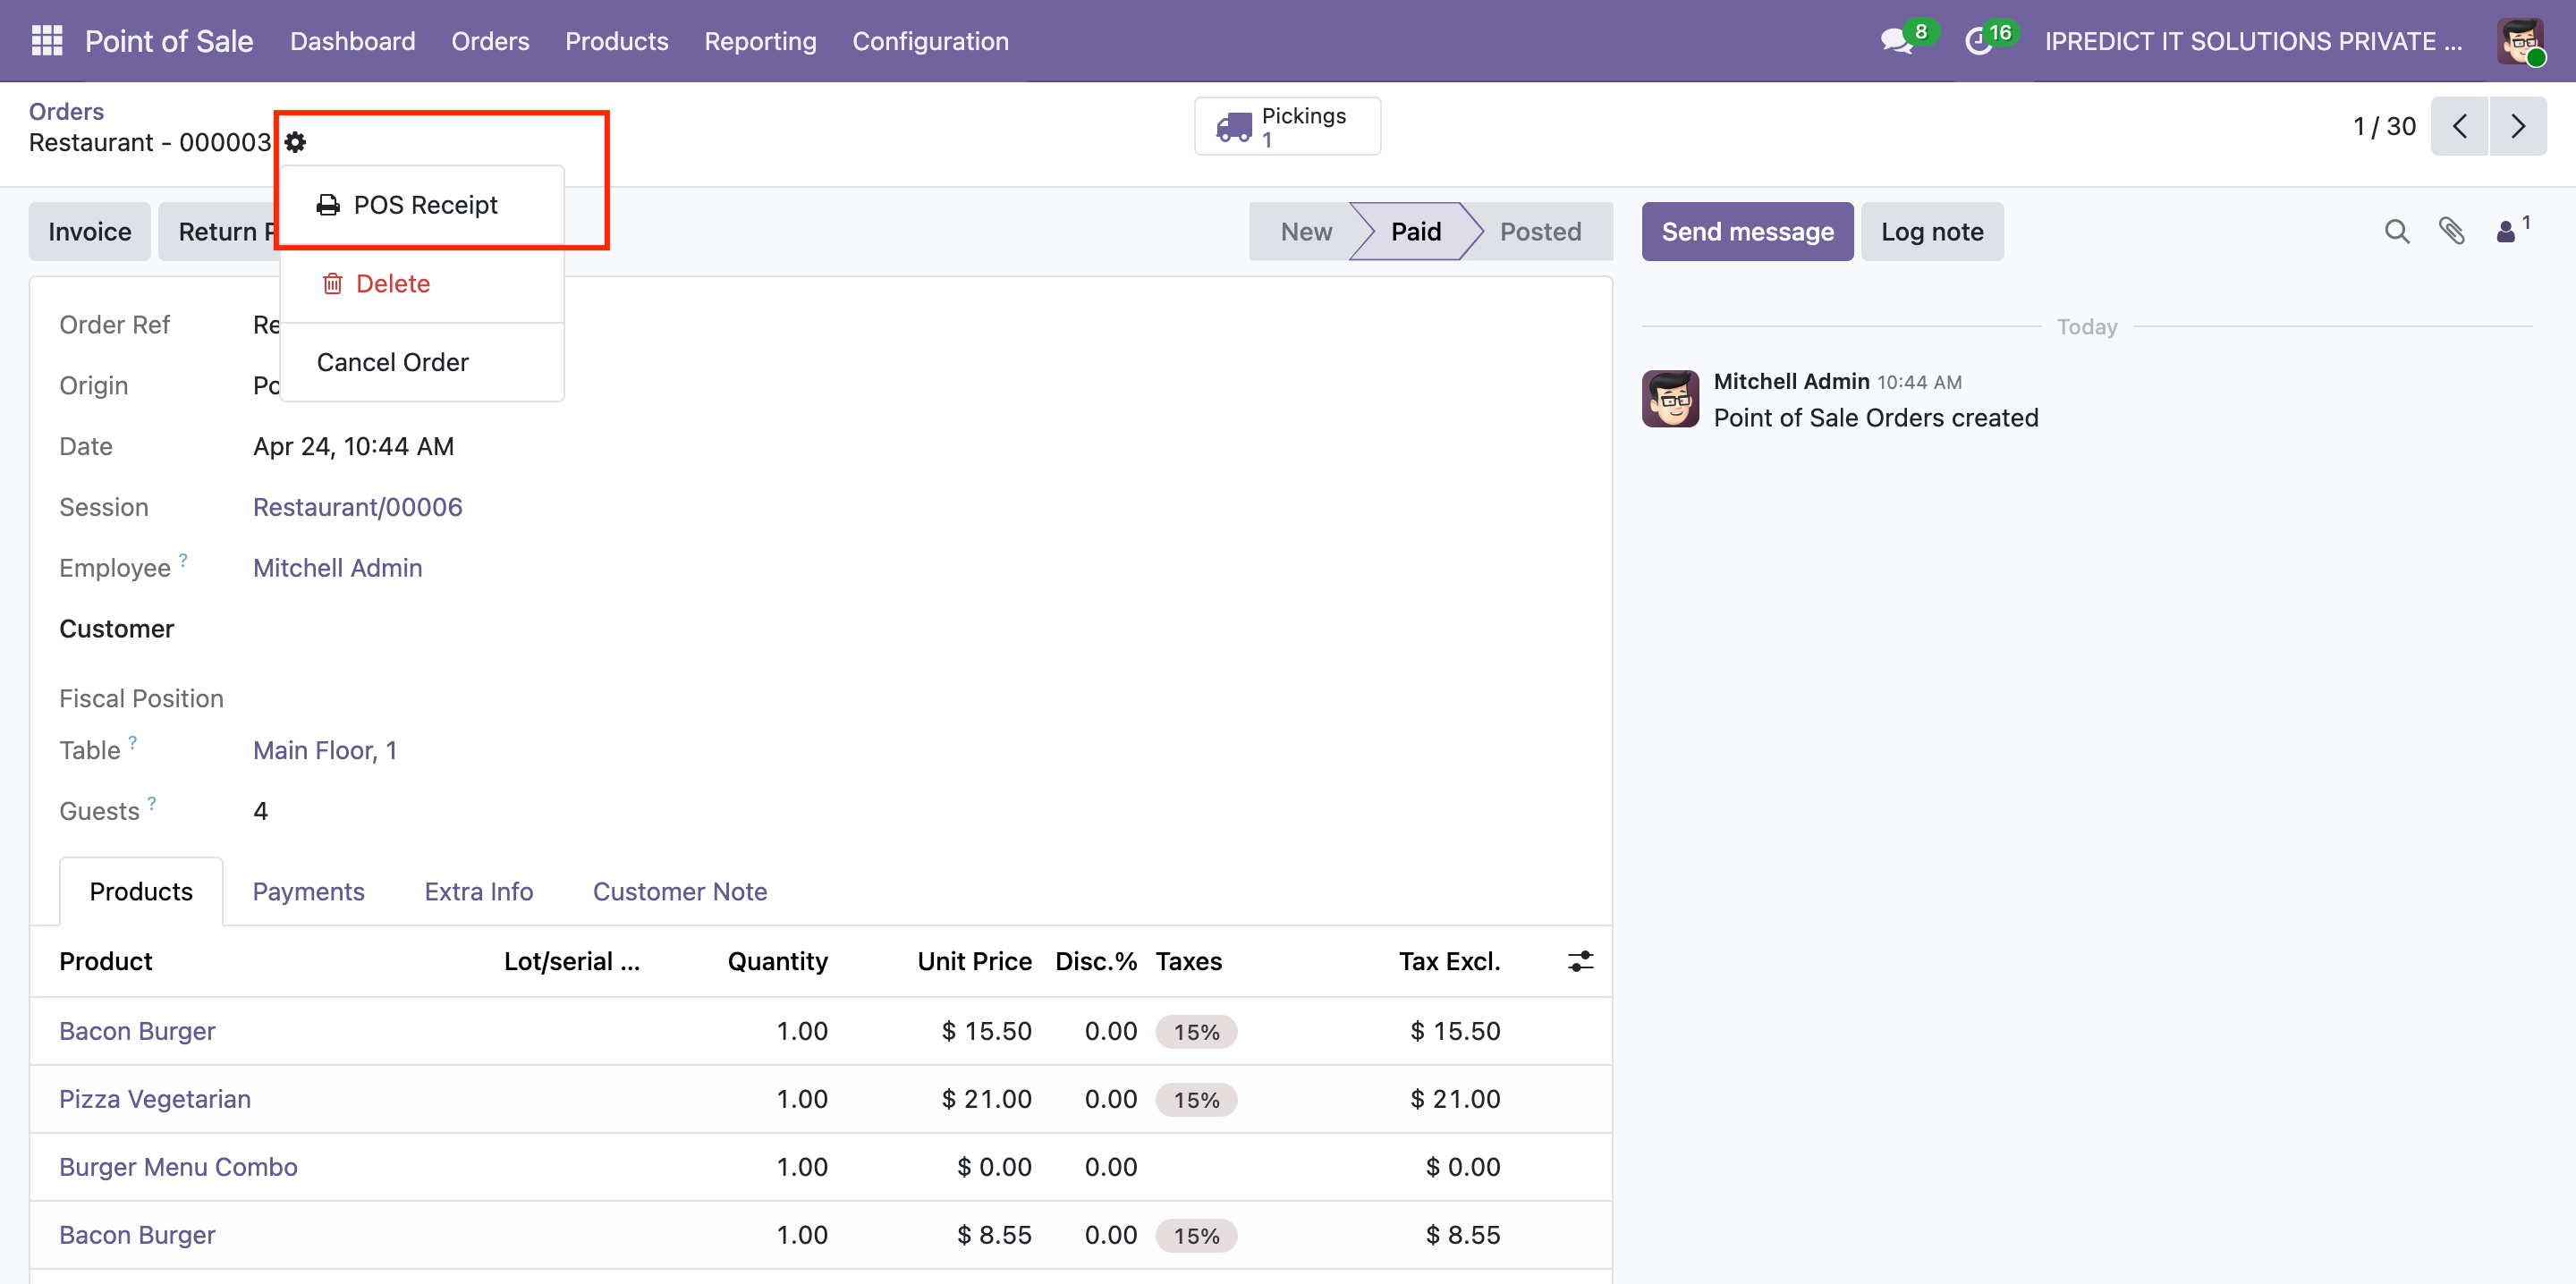Click the Paid status stage
This screenshot has width=2576, height=1284.
1414,232
